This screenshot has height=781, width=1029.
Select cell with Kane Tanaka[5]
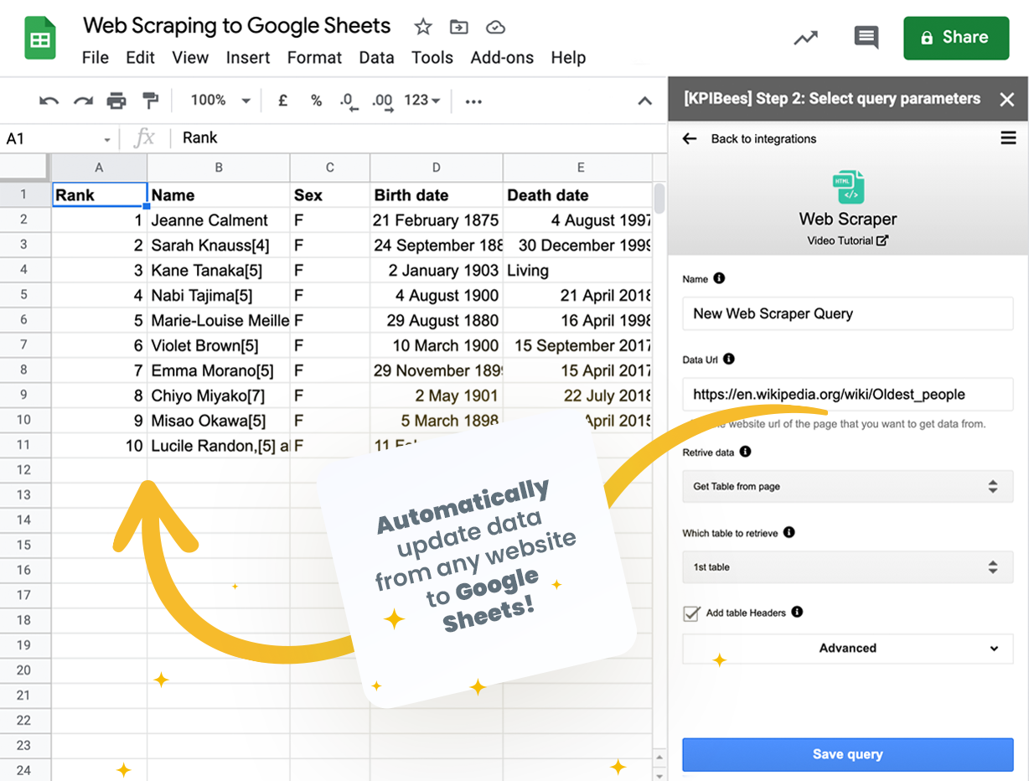[x=219, y=271]
